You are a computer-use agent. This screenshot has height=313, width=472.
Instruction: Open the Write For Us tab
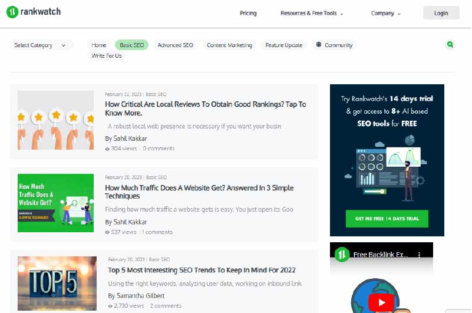[107, 56]
